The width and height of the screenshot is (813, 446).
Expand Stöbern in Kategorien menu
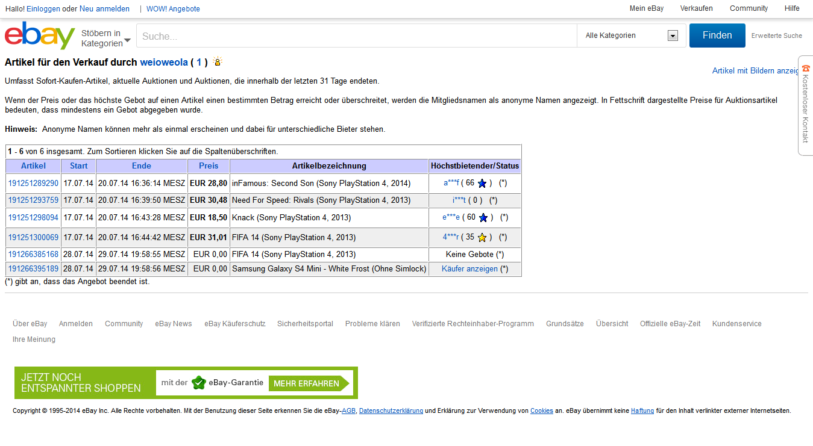[105, 38]
